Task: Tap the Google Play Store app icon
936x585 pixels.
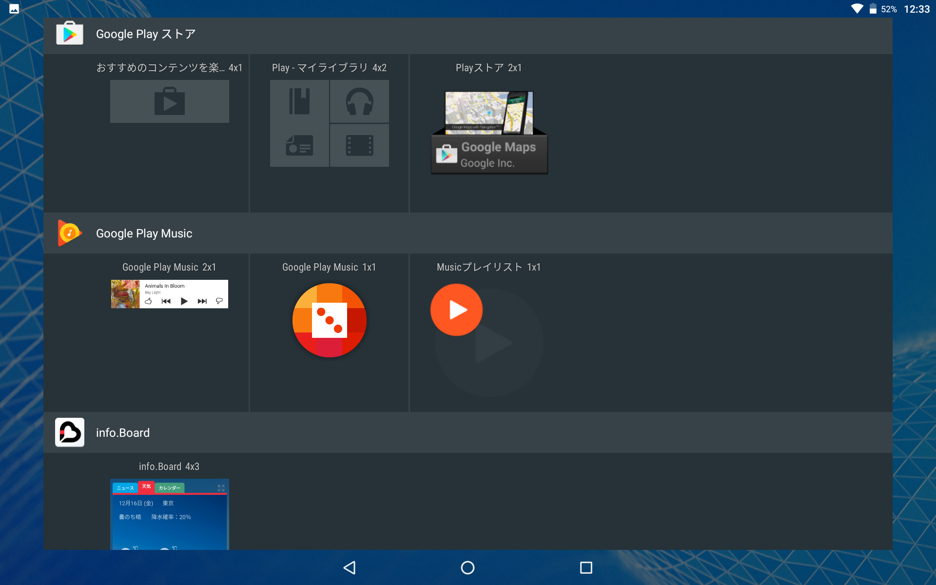Action: point(70,34)
